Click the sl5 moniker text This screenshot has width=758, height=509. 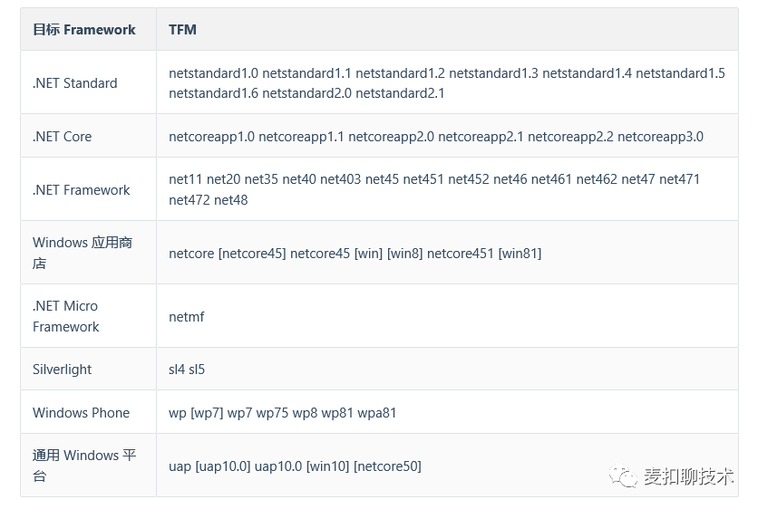tap(197, 370)
